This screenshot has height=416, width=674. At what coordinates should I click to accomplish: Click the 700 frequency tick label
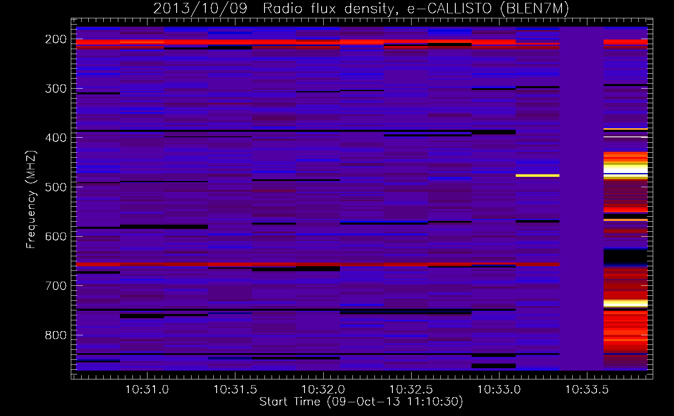click(x=56, y=286)
